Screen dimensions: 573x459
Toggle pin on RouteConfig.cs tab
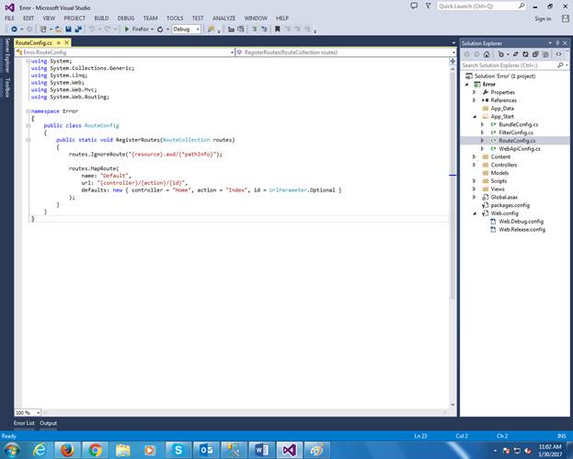click(x=58, y=42)
